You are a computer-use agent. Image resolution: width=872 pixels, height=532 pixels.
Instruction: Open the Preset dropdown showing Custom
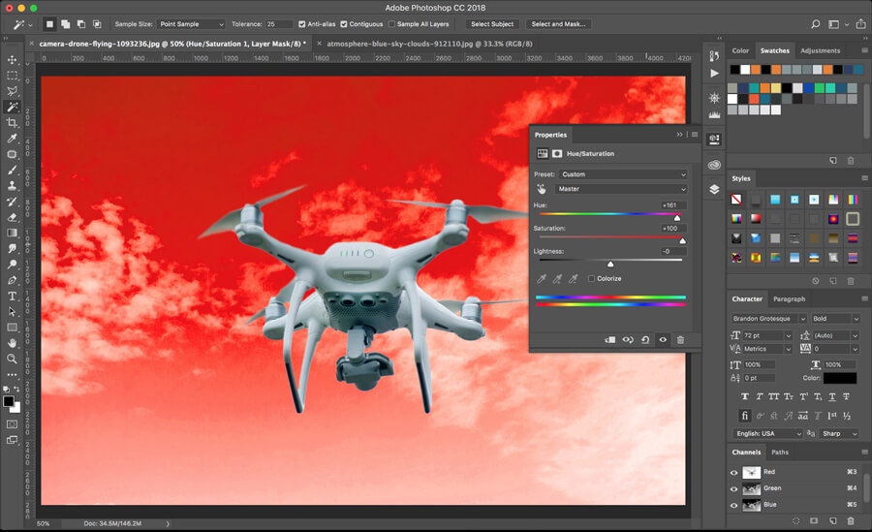pos(623,174)
